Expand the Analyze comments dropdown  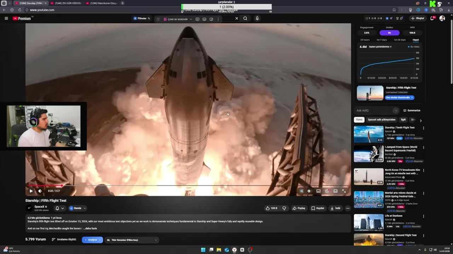coord(92,240)
